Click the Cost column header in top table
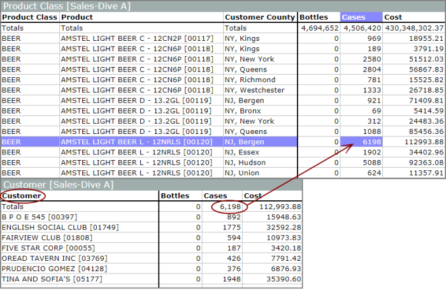This screenshot has width=446, height=294. (393, 17)
